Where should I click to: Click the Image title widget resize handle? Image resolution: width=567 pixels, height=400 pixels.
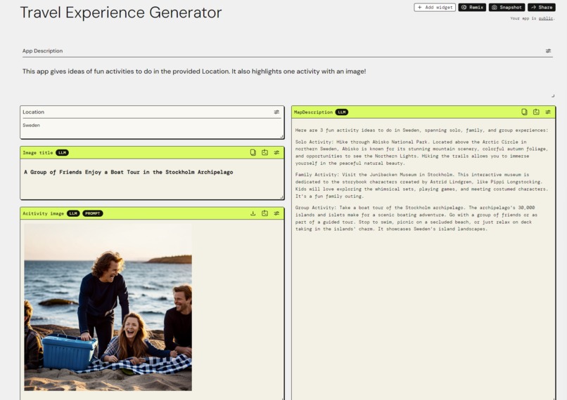pos(281,197)
